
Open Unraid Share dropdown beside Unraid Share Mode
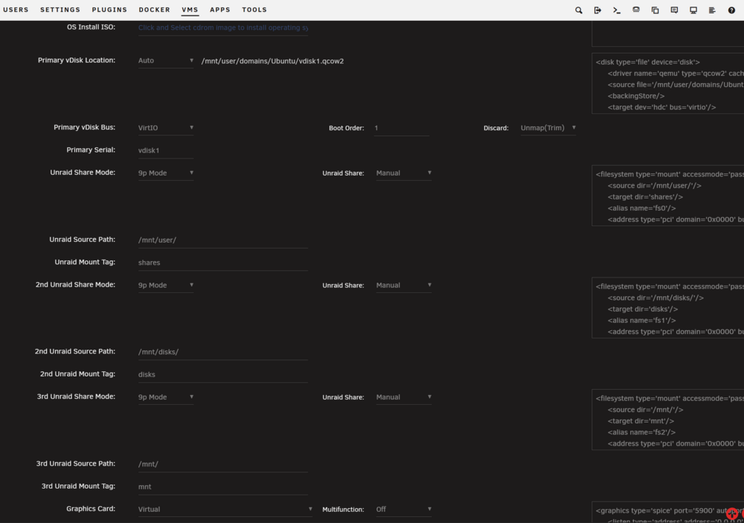[x=404, y=173]
